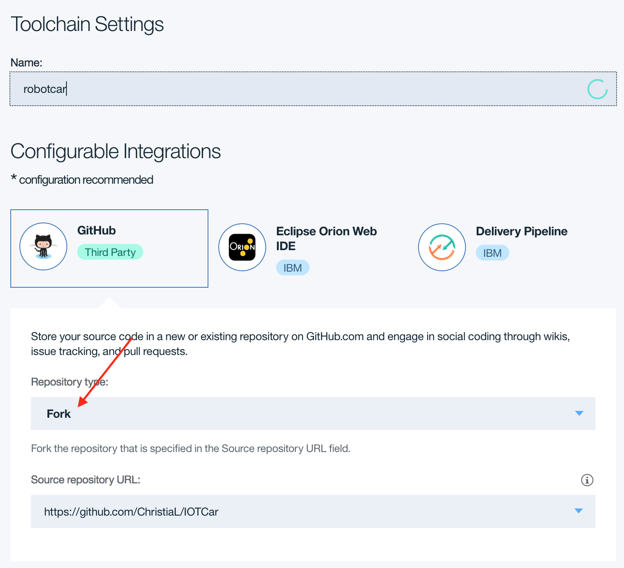Click the Delivery Pipeline icon
Viewport: 624px width, 568px height.
[442, 247]
